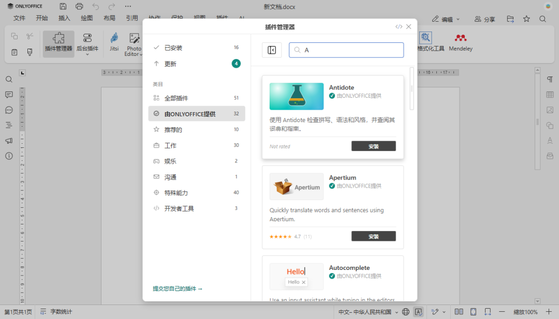Open the Find search icon in left sidebar
This screenshot has width=559, height=319.
(9, 80)
